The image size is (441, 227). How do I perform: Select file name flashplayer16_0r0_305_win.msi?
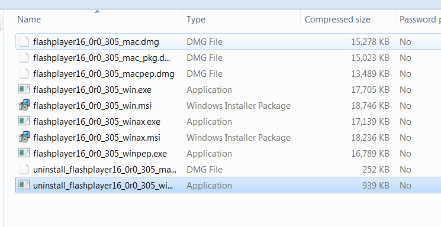coord(92,106)
